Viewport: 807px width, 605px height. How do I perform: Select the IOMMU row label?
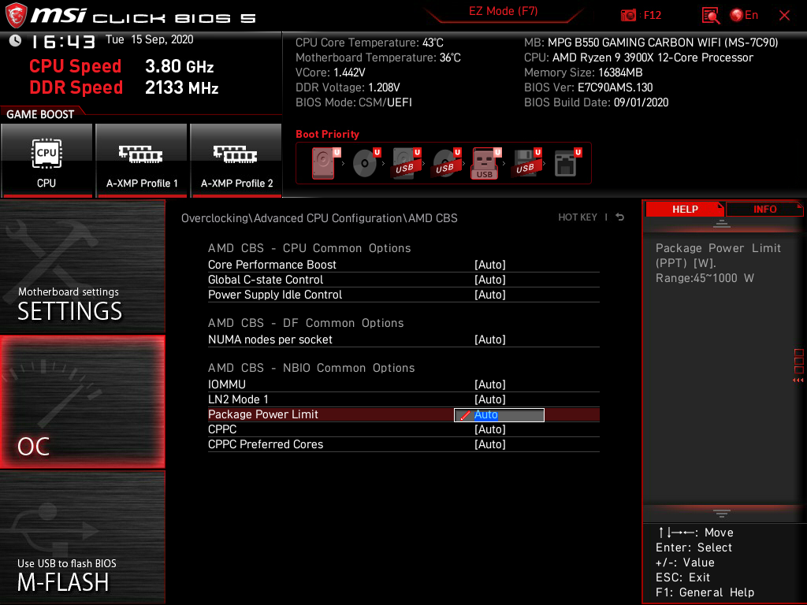tap(227, 384)
